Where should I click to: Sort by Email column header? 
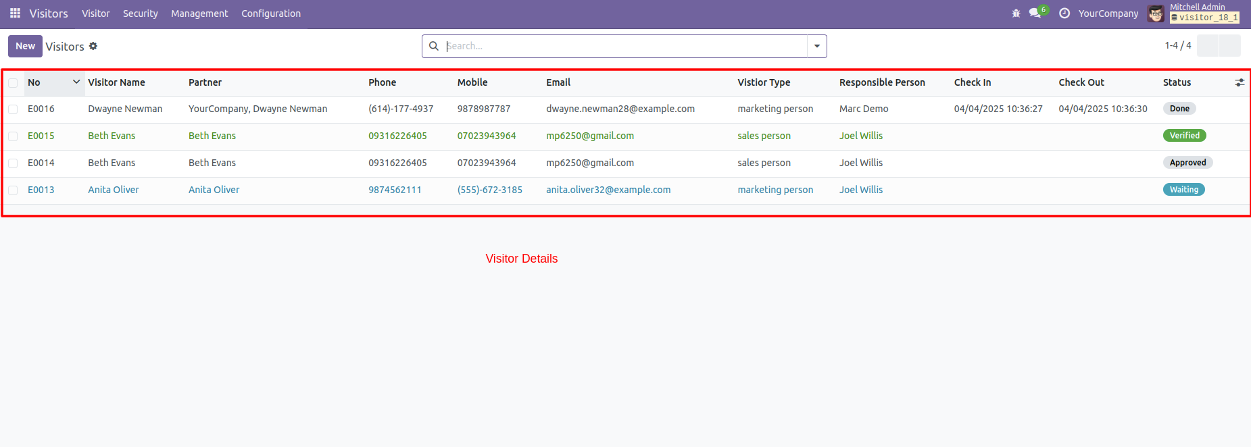(558, 82)
